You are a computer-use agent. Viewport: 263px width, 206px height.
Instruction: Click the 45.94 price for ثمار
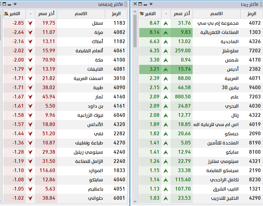coord(49,97)
